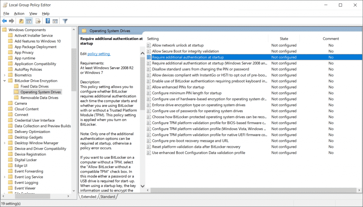Click policy icon for Use enhanced Boot Configuration Data

149,153
